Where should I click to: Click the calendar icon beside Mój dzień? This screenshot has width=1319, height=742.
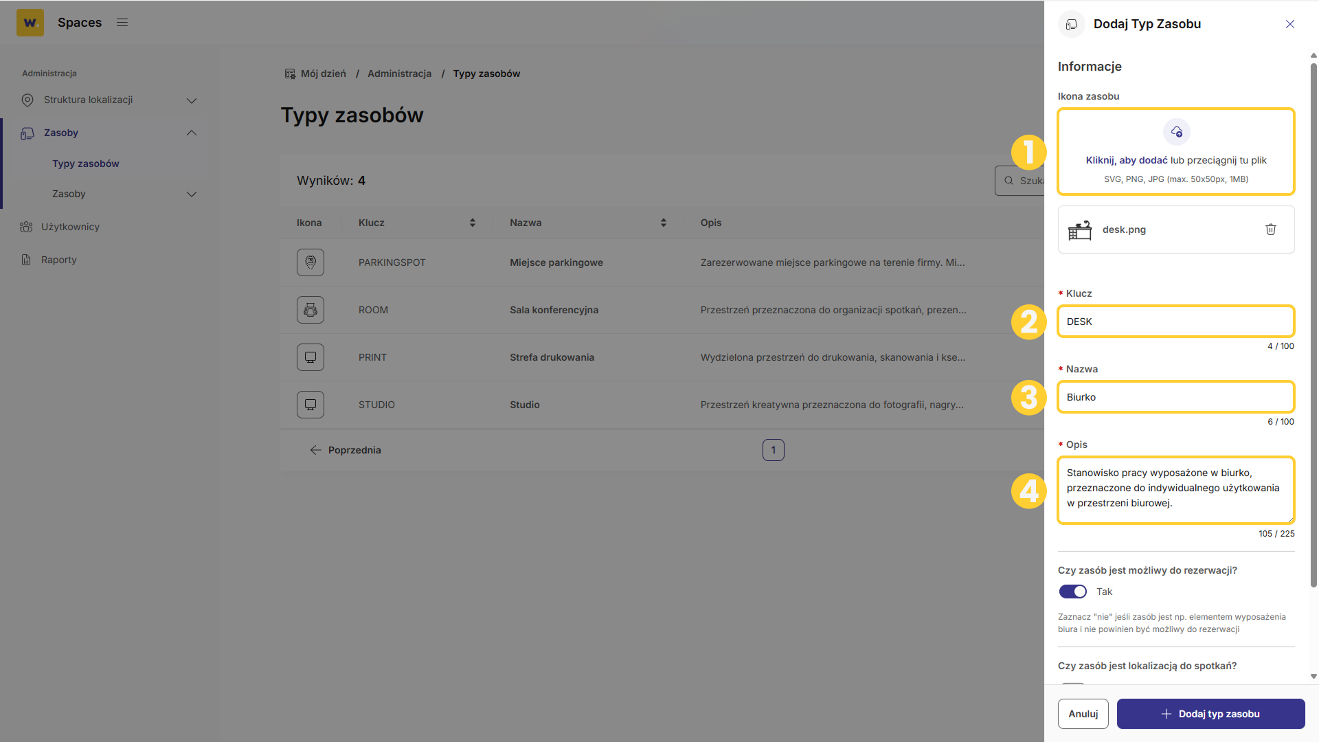[x=290, y=74]
